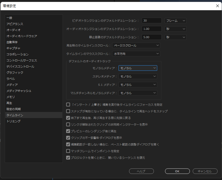Open the 5.1 メディア track dropdown
Viewport: 222px width, 180px height.
[138, 85]
